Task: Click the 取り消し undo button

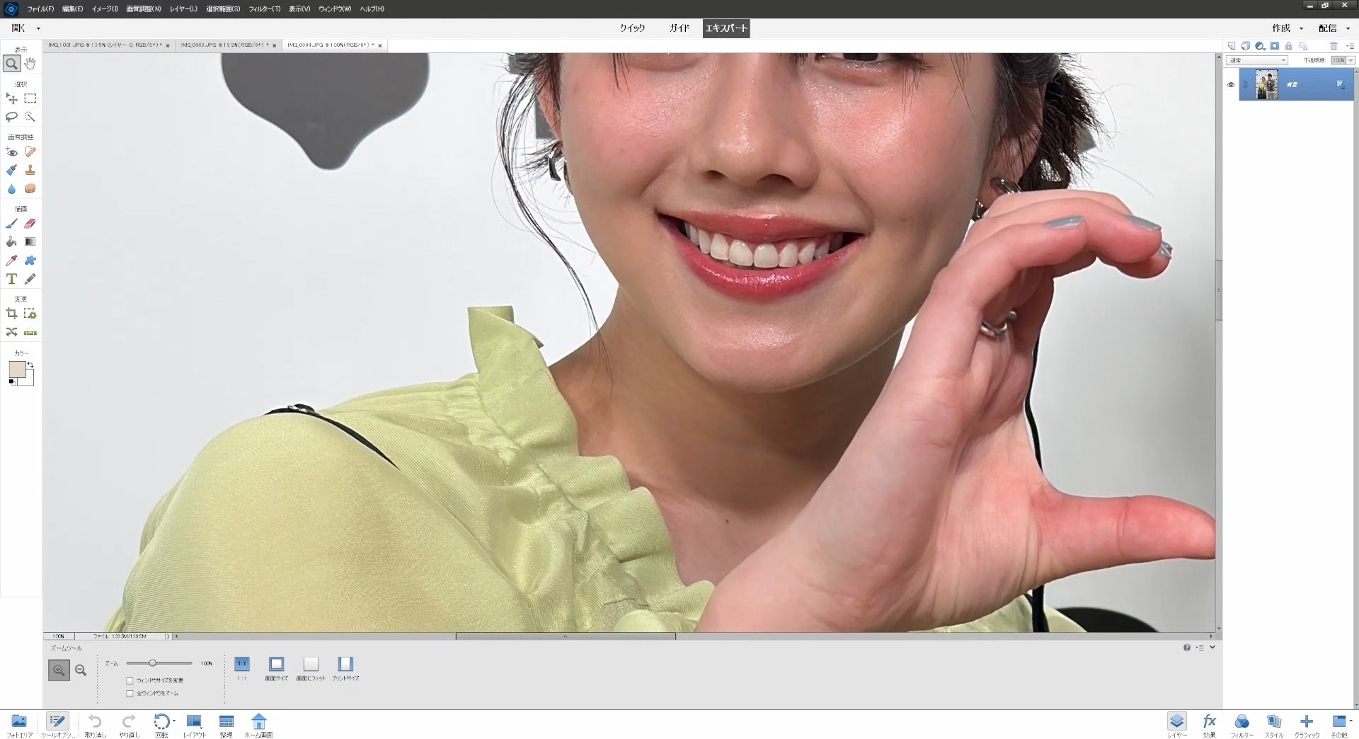Action: coord(95,722)
